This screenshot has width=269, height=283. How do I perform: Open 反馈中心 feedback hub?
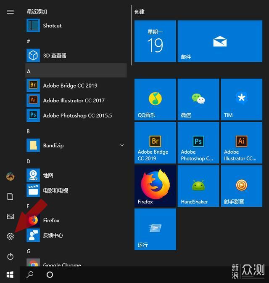tap(76, 235)
